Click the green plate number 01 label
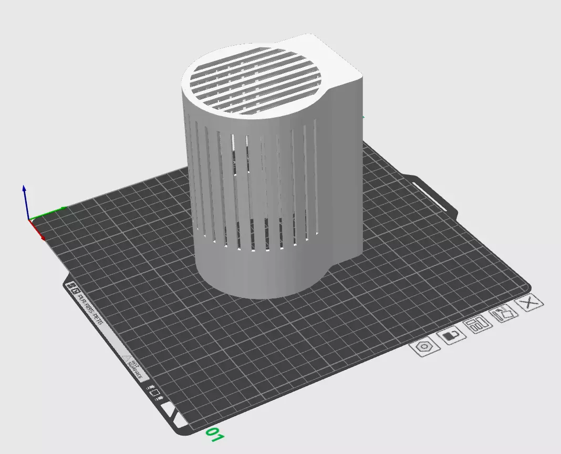Viewport: 561px width, 454px height. (215, 435)
